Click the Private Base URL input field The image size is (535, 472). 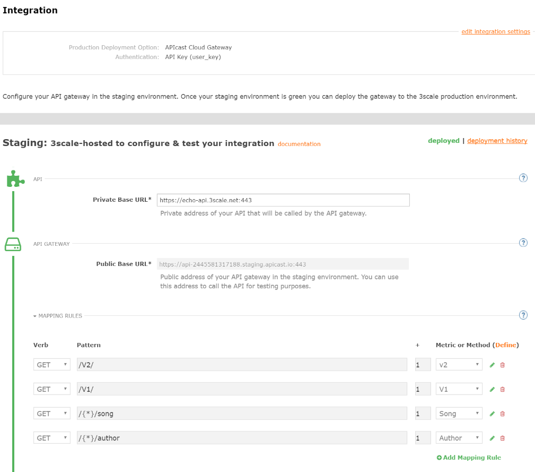pyautogui.click(x=283, y=200)
